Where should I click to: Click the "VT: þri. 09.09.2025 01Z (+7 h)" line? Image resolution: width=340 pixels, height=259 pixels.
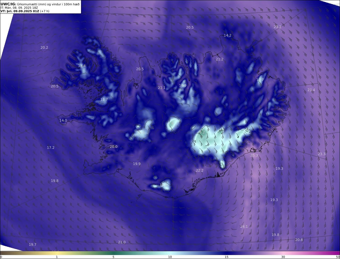(25, 11)
